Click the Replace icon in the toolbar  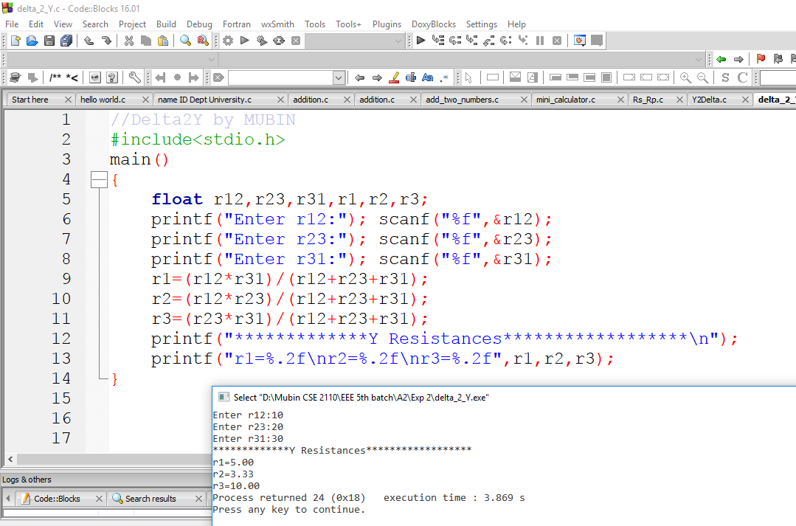pyautogui.click(x=202, y=41)
